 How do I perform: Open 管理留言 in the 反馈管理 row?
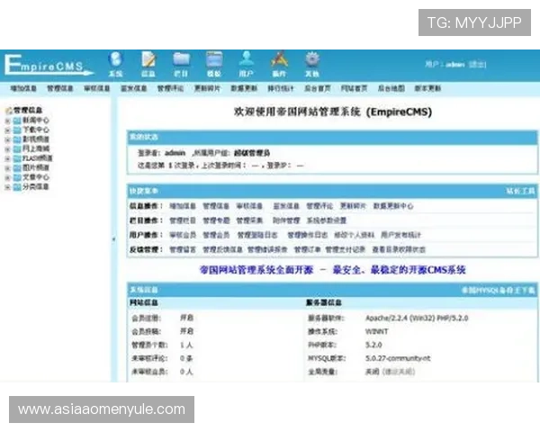(x=183, y=249)
